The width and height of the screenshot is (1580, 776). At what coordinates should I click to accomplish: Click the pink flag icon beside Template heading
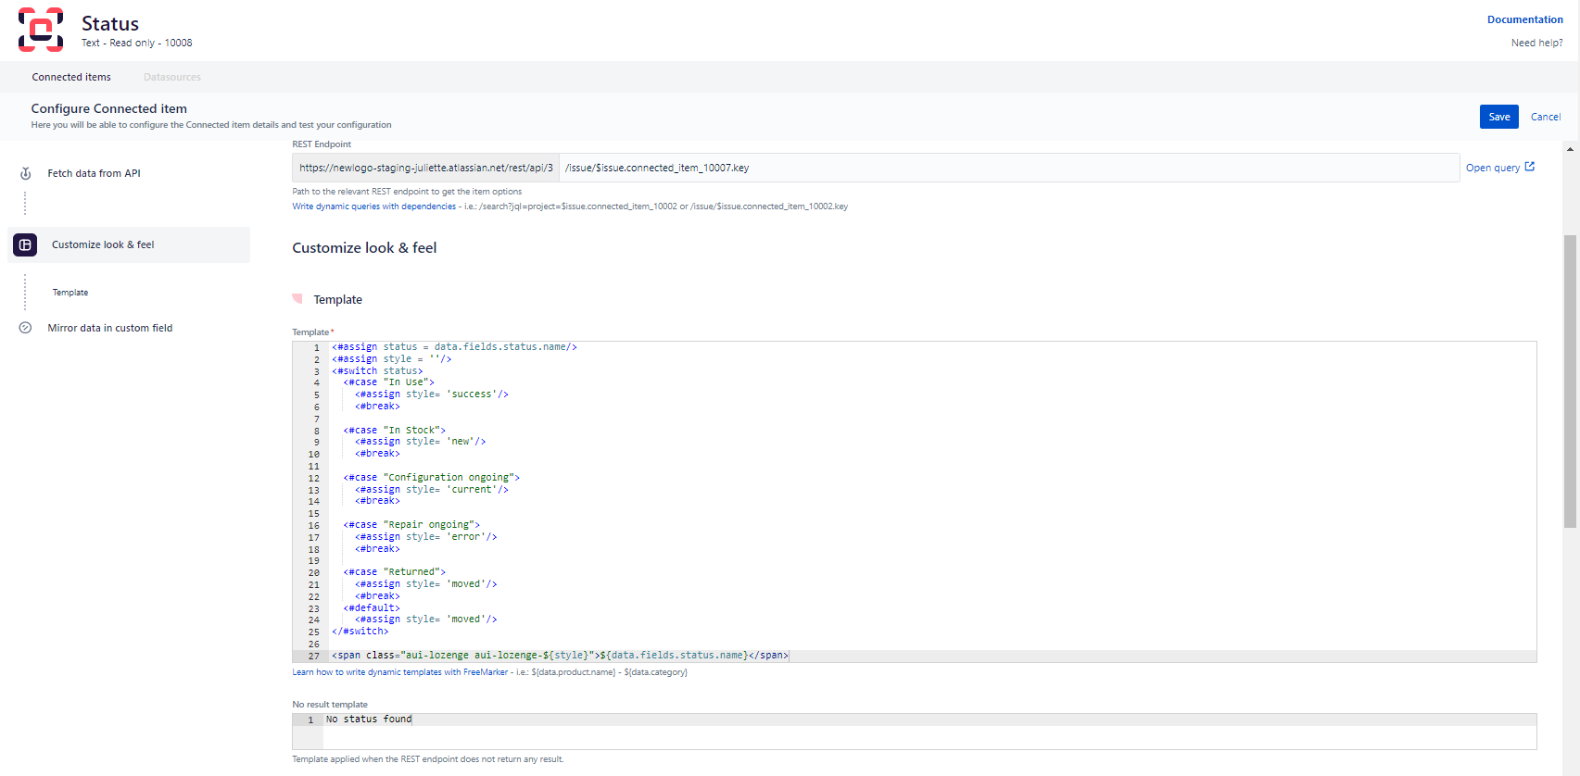[297, 298]
